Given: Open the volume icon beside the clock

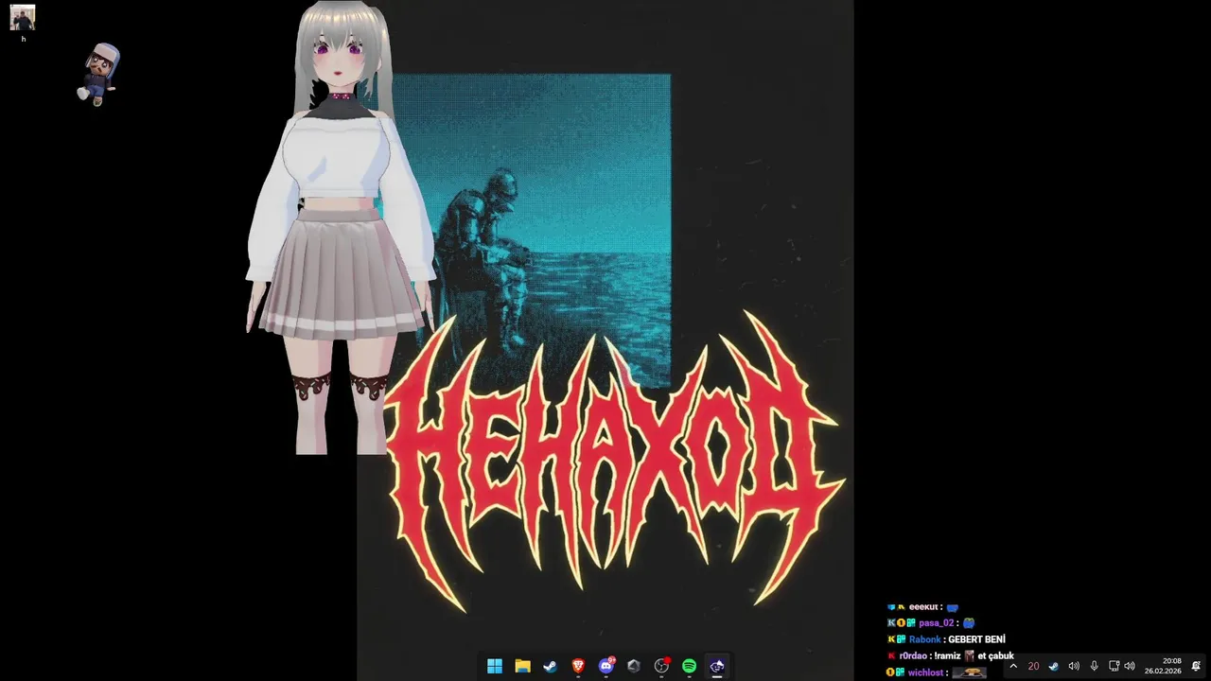Looking at the screenshot, I should (1130, 666).
